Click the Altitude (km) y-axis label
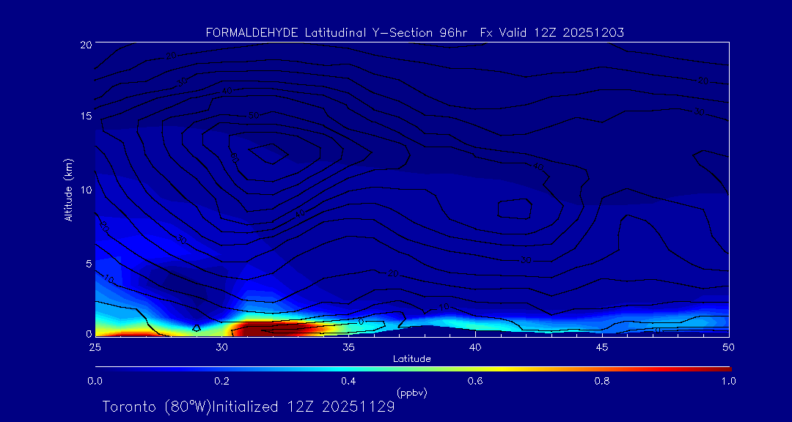792x422 pixels. 68,189
